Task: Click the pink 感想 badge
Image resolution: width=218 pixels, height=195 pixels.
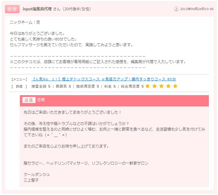Action: [x=12, y=9]
